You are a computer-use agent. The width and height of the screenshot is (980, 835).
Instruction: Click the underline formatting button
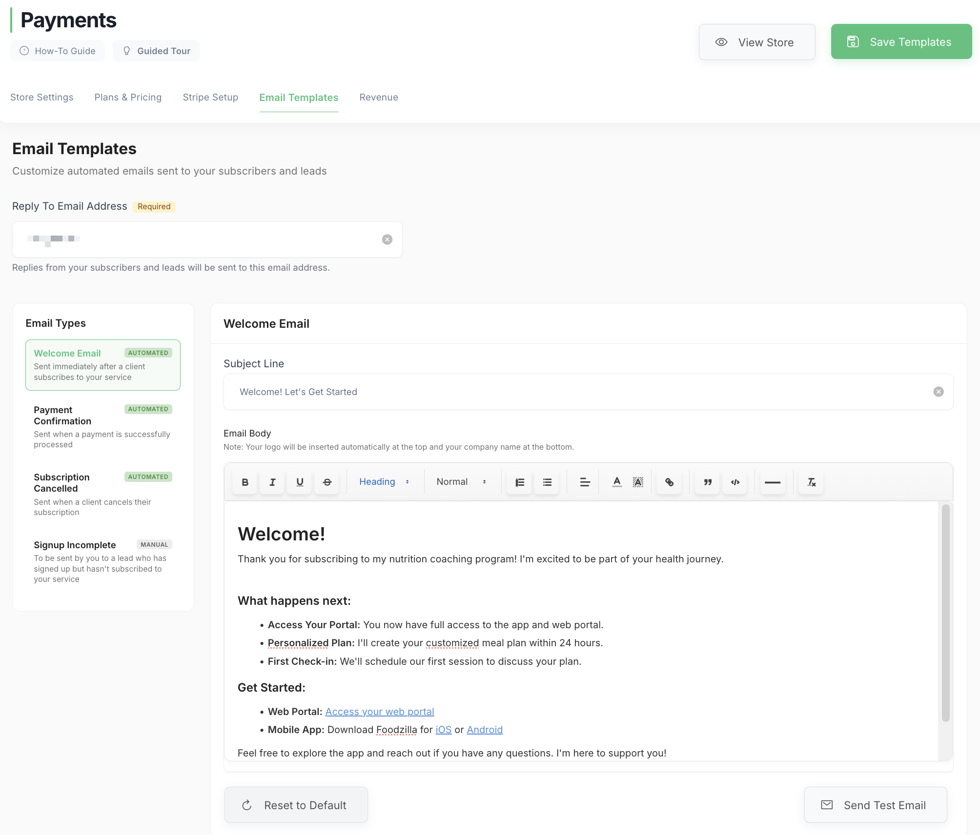(x=300, y=482)
